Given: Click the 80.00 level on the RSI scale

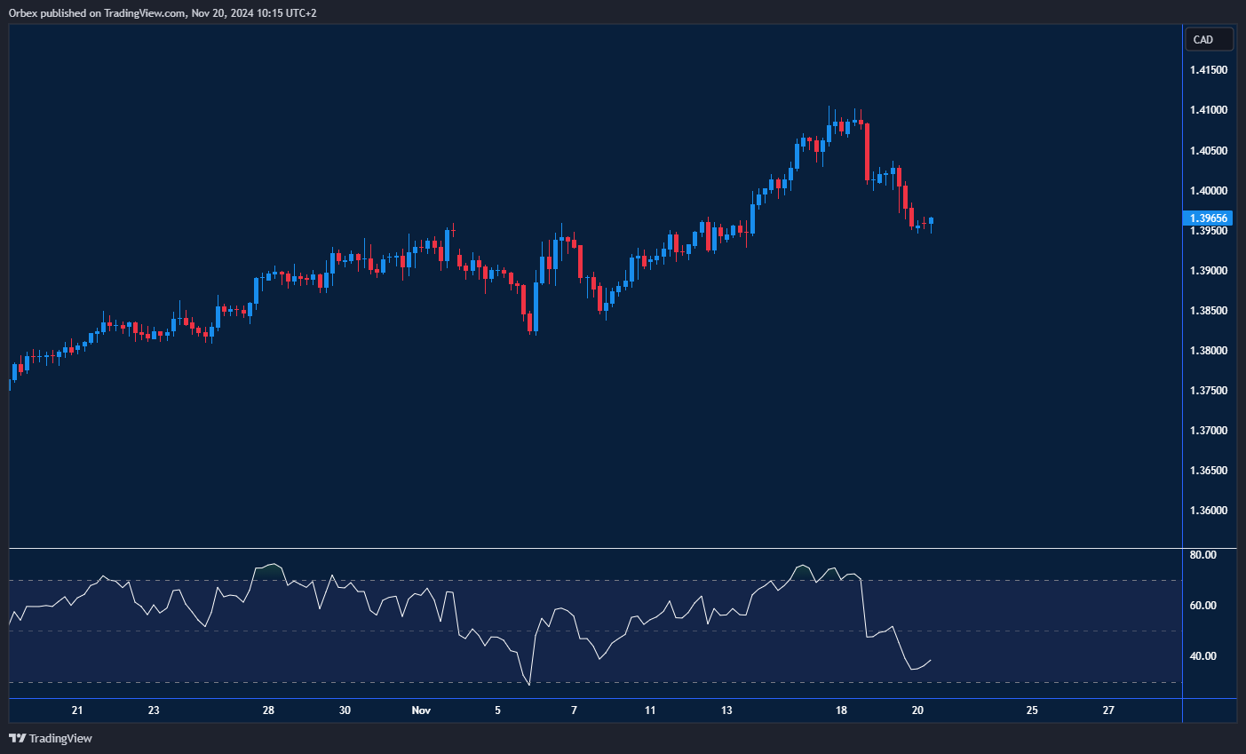Looking at the screenshot, I should coord(1203,555).
